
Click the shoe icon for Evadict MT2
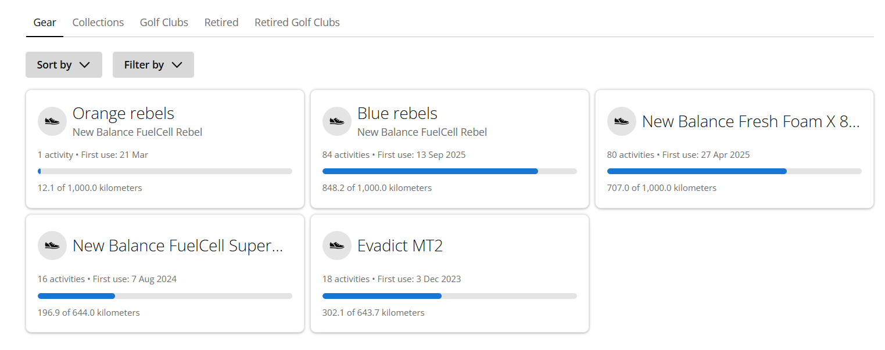337,246
